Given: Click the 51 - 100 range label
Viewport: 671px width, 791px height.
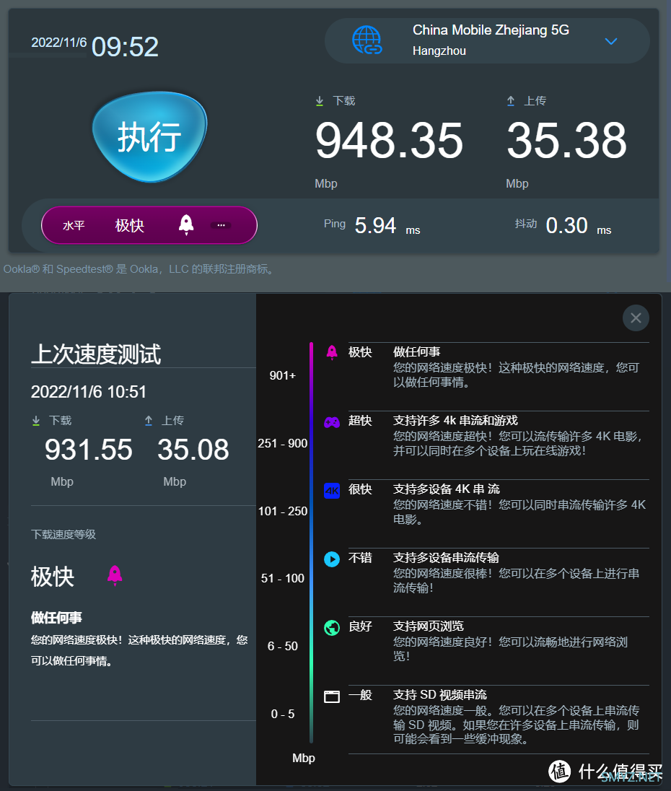Looking at the screenshot, I should coord(283,578).
